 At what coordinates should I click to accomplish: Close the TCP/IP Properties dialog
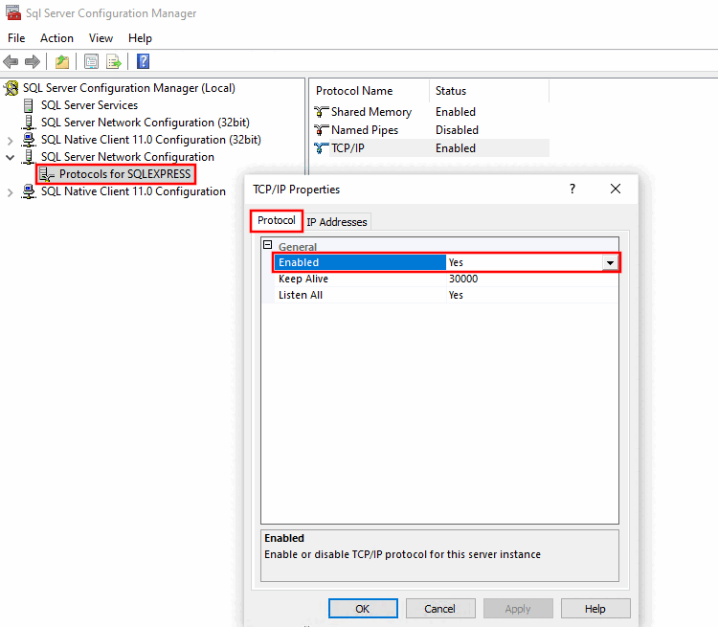(616, 189)
